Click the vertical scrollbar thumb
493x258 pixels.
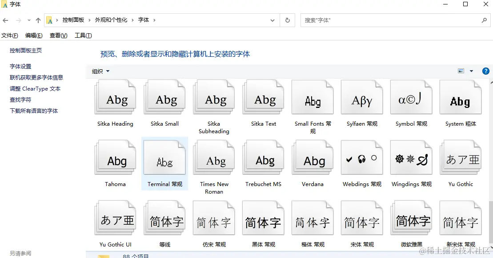click(491, 221)
